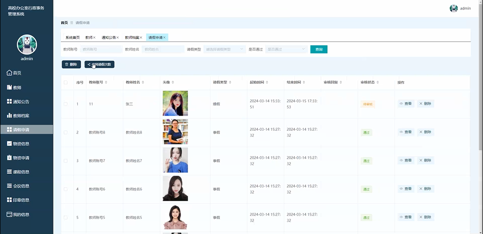
Task: Open the 是否通过 filter dropdown
Action: coord(286,49)
